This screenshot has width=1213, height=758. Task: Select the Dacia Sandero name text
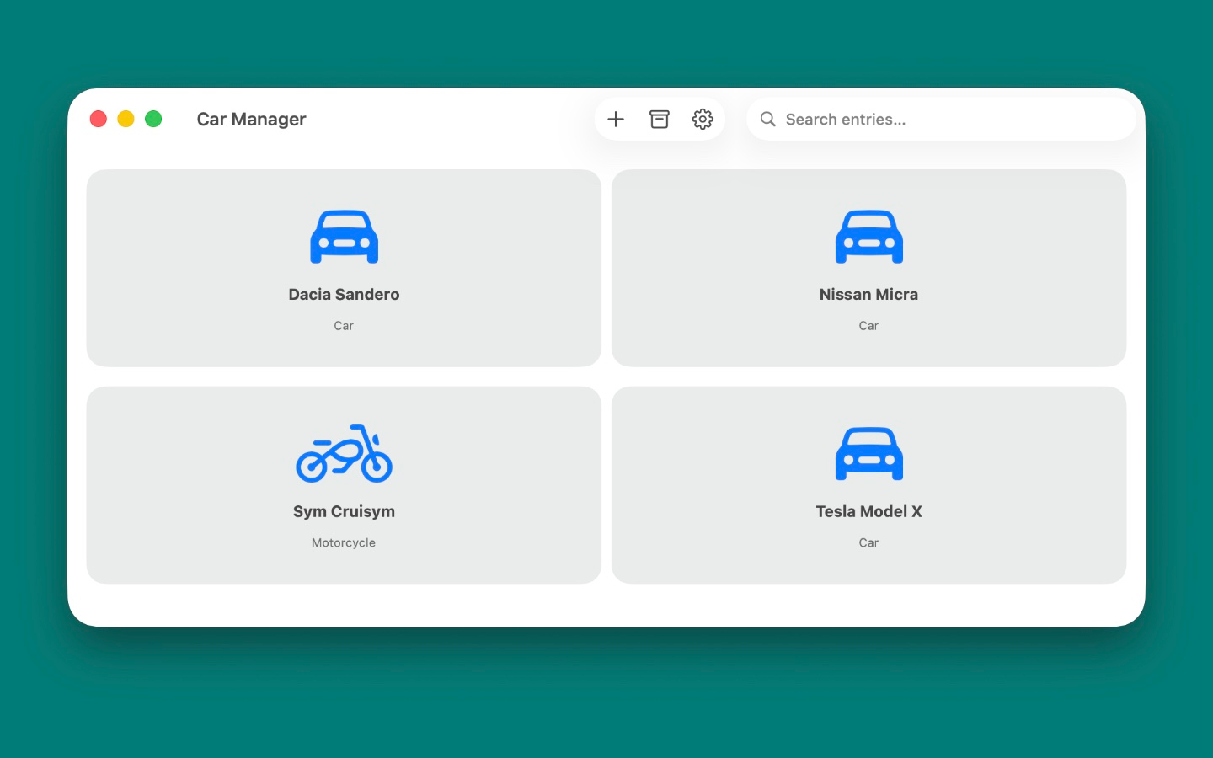[344, 295]
